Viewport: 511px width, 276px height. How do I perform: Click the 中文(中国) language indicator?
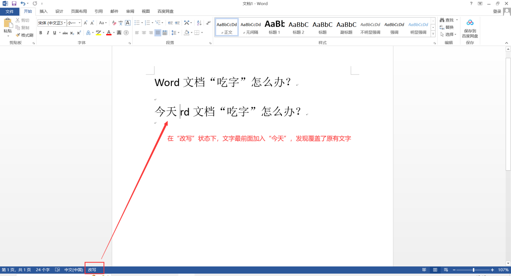[73, 270]
